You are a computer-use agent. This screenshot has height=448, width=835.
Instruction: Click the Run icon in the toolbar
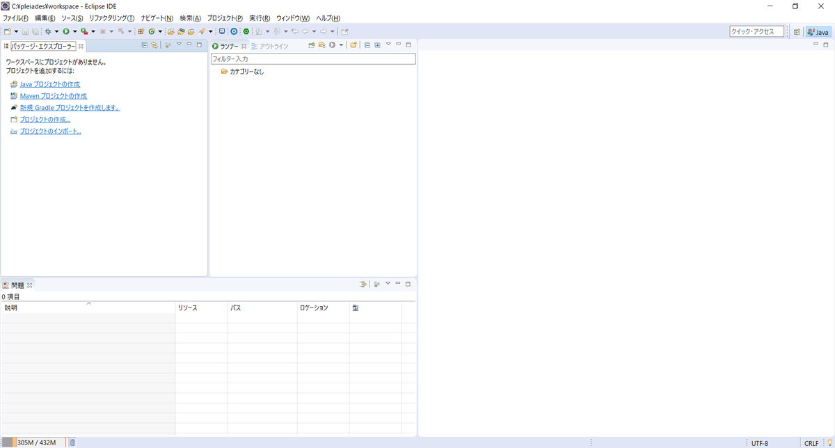point(66,31)
